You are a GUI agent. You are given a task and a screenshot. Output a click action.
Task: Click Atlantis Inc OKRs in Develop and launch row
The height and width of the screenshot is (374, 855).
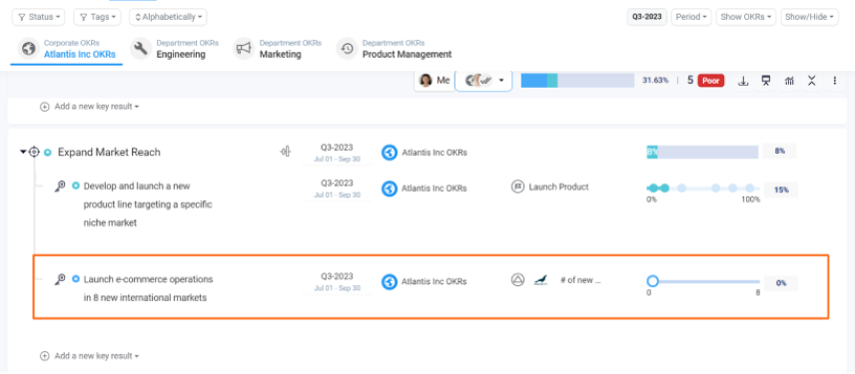434,188
